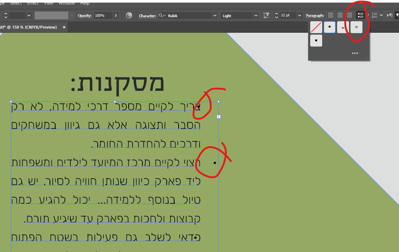Click the font search magnifier icon
The image size is (399, 252).
162,16
